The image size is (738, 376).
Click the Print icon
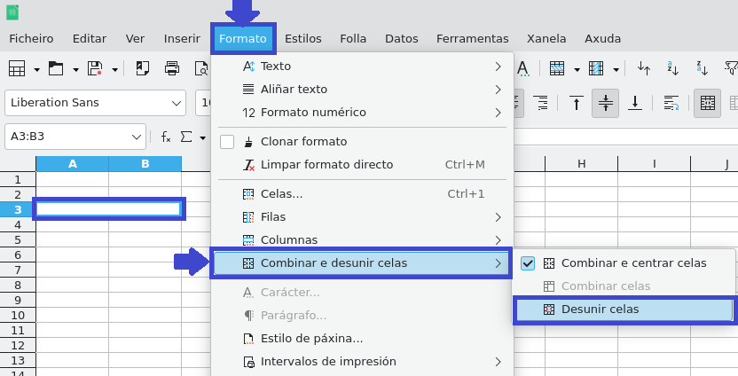(x=172, y=68)
